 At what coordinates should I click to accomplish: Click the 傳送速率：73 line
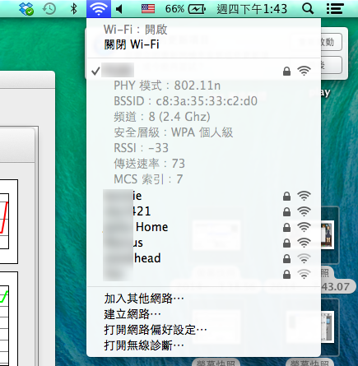[149, 164]
